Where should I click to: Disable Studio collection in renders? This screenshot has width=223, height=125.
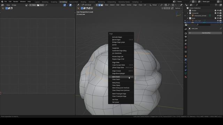coord(221,11)
